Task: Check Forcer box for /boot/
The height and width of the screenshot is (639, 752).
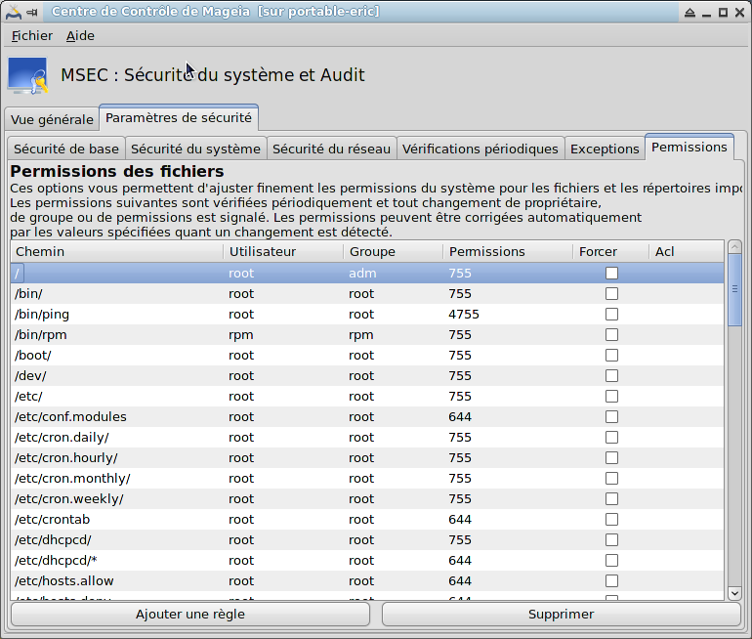Action: pos(611,356)
